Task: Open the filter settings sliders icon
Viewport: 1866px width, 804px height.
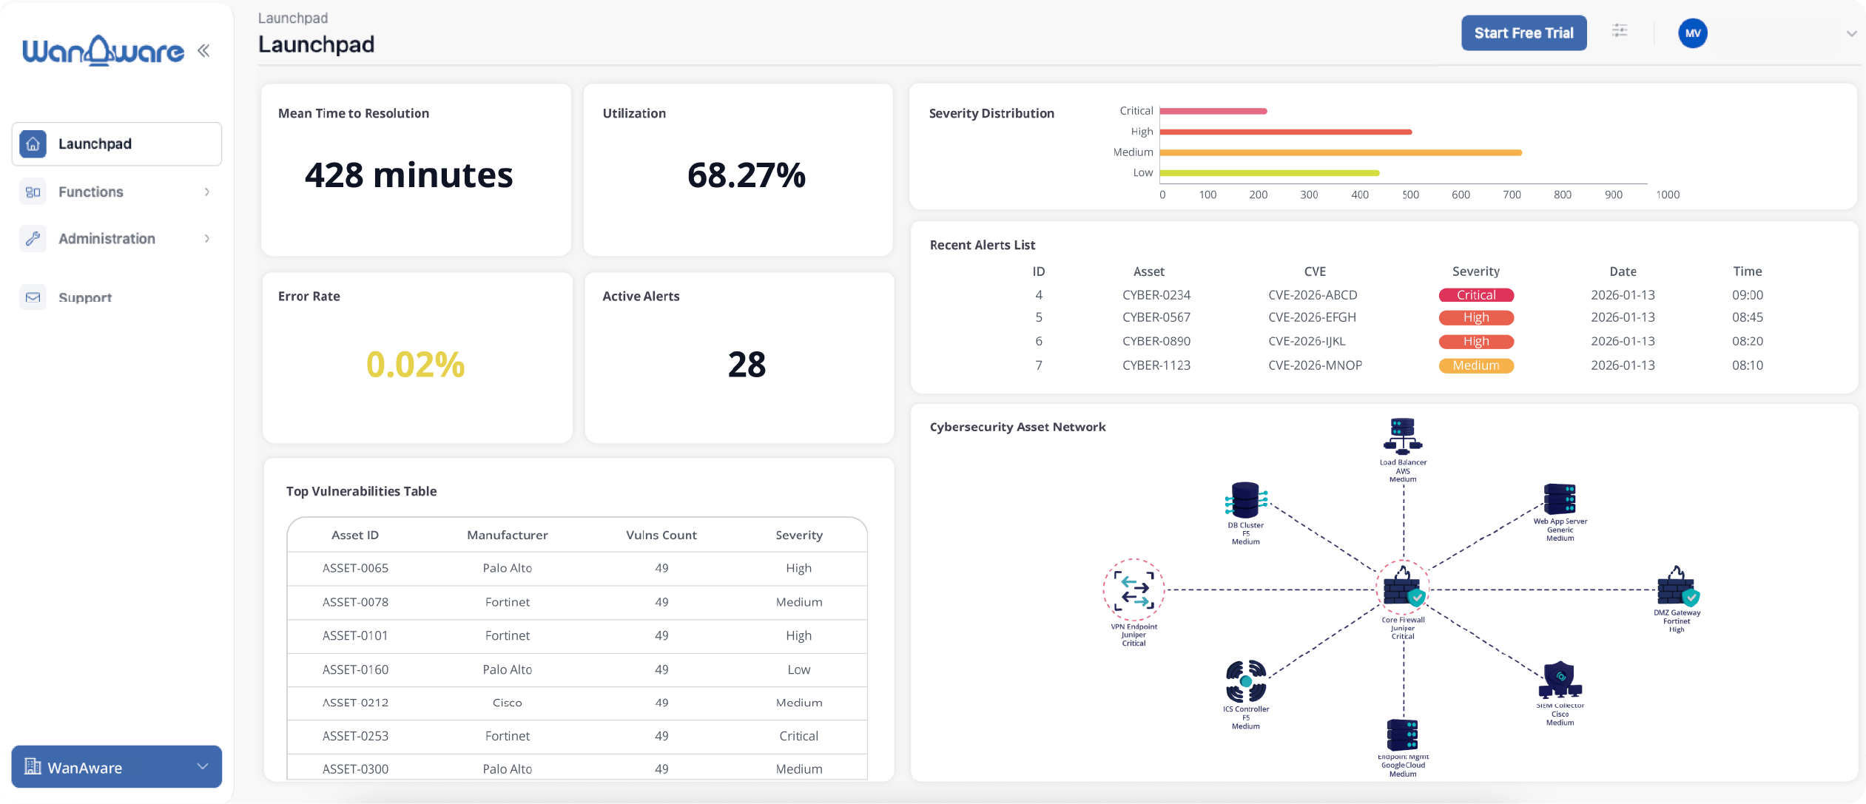Action: [1620, 31]
